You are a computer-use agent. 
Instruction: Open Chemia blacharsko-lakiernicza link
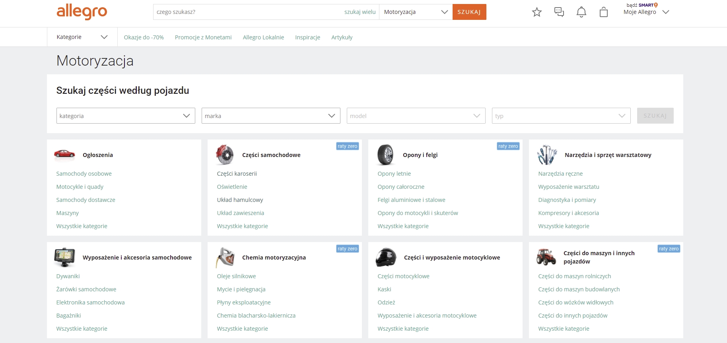tap(256, 316)
